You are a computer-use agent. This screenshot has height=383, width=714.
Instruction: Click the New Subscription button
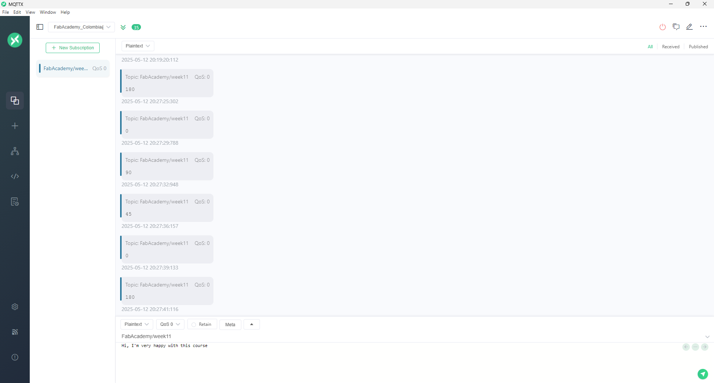[73, 48]
